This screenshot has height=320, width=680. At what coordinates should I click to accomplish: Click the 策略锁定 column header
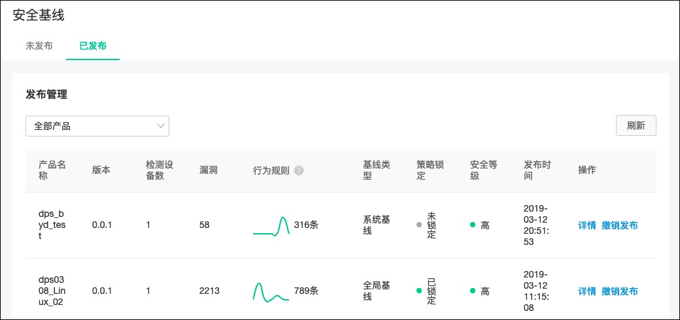pos(430,170)
